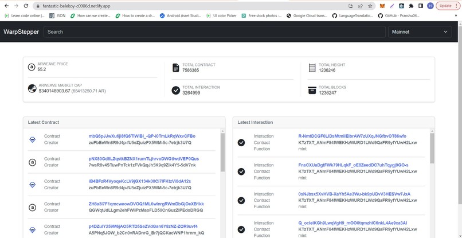Viewport: 462px width, 238px height.
Task: Bookmark this page with the star icon
Action: [x=370, y=6]
